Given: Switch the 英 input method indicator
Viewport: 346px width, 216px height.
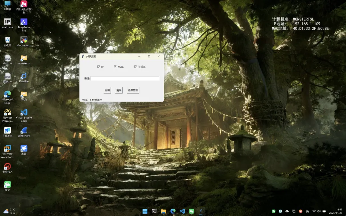Looking at the screenshot, I should (307, 211).
